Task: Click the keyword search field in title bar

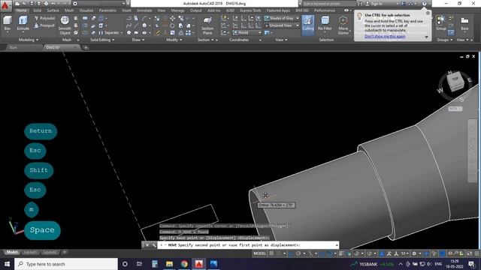Action: tap(328, 4)
